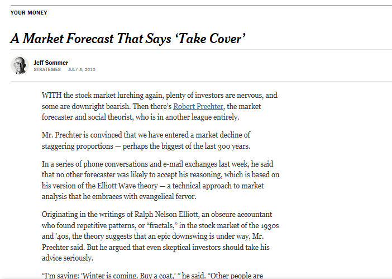Click the JULY 3, 2010 date stamp
This screenshot has height=279, width=392.
[x=82, y=69]
